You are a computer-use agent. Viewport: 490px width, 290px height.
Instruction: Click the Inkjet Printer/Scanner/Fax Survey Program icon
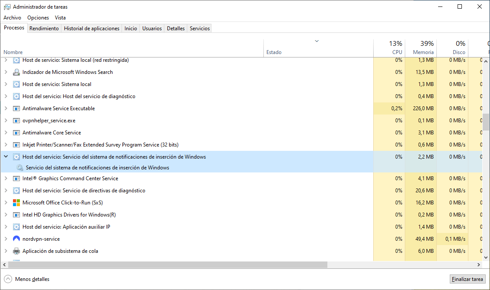pos(16,145)
